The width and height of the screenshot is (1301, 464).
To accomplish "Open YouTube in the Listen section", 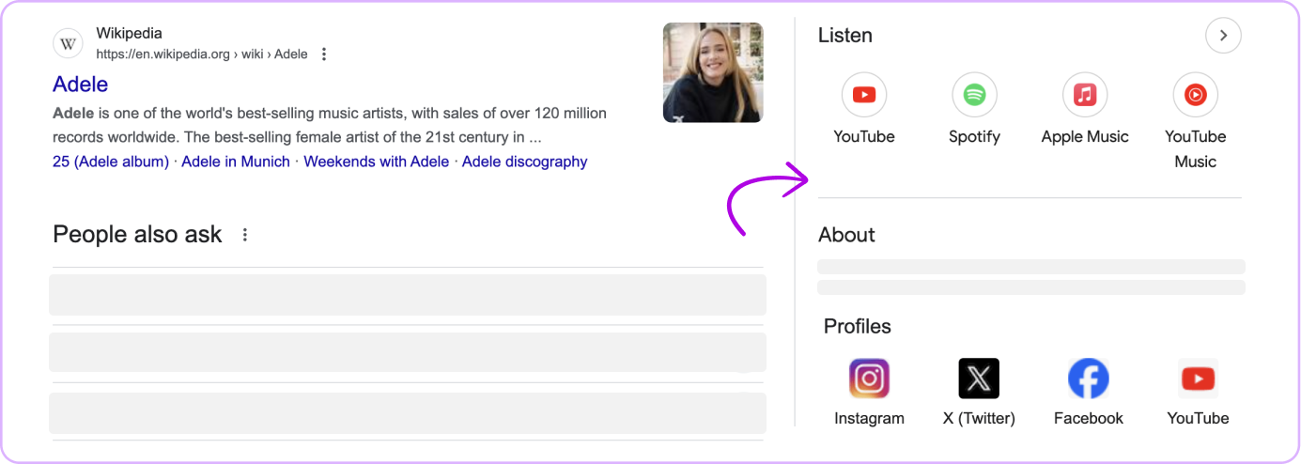I will (864, 95).
